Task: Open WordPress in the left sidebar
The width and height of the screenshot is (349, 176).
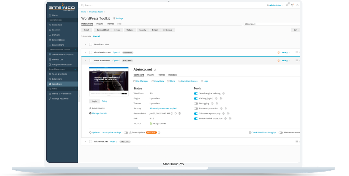Action: pos(57,84)
